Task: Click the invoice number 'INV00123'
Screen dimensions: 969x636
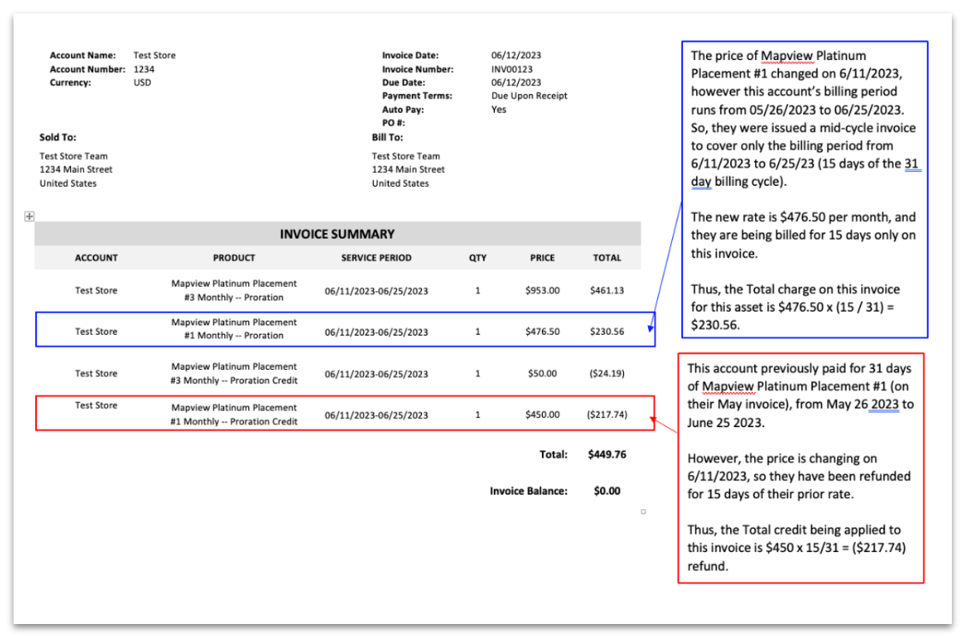Action: (x=512, y=69)
